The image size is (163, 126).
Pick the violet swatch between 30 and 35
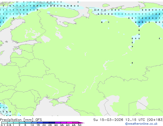tap(58, 123)
